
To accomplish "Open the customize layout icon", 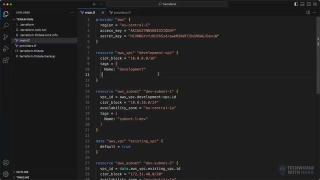I will 315,4.
